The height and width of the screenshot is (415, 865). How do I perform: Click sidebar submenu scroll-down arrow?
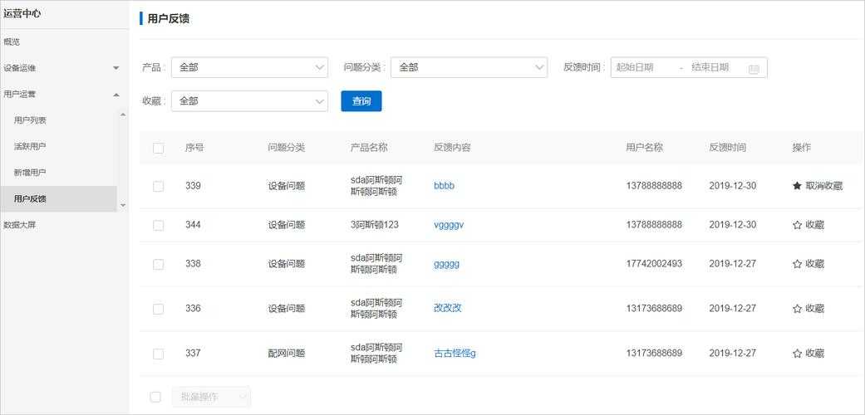pos(122,205)
